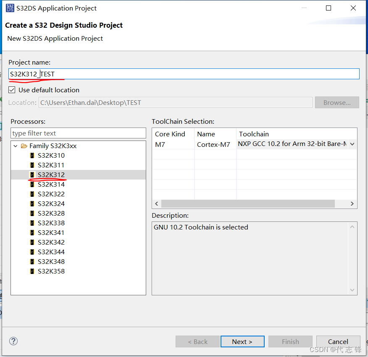Click the chip icon beside S32K328
Viewport: 368px width, 357px height.
(32, 213)
